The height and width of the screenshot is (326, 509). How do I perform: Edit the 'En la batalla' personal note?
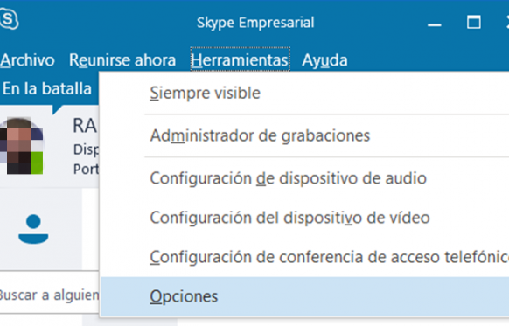[x=47, y=88]
